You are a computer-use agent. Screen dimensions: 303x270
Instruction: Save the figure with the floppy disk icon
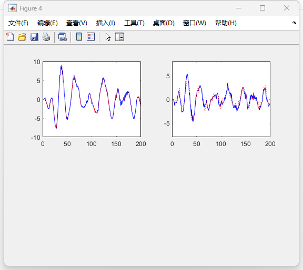[x=34, y=37]
